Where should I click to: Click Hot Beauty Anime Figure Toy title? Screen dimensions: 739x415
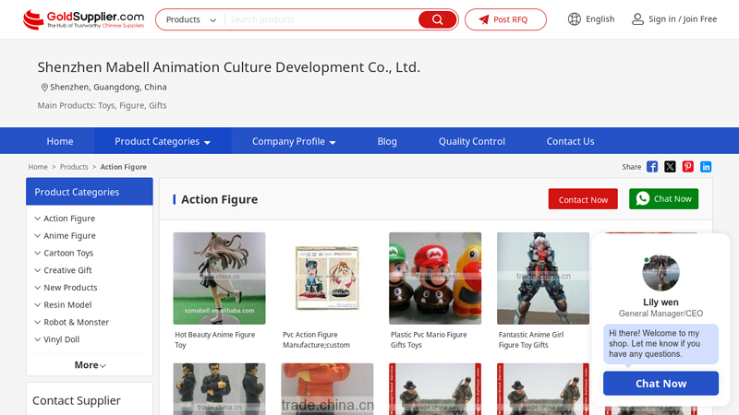(215, 339)
